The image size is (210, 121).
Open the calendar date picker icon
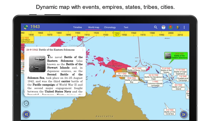click(x=163, y=27)
